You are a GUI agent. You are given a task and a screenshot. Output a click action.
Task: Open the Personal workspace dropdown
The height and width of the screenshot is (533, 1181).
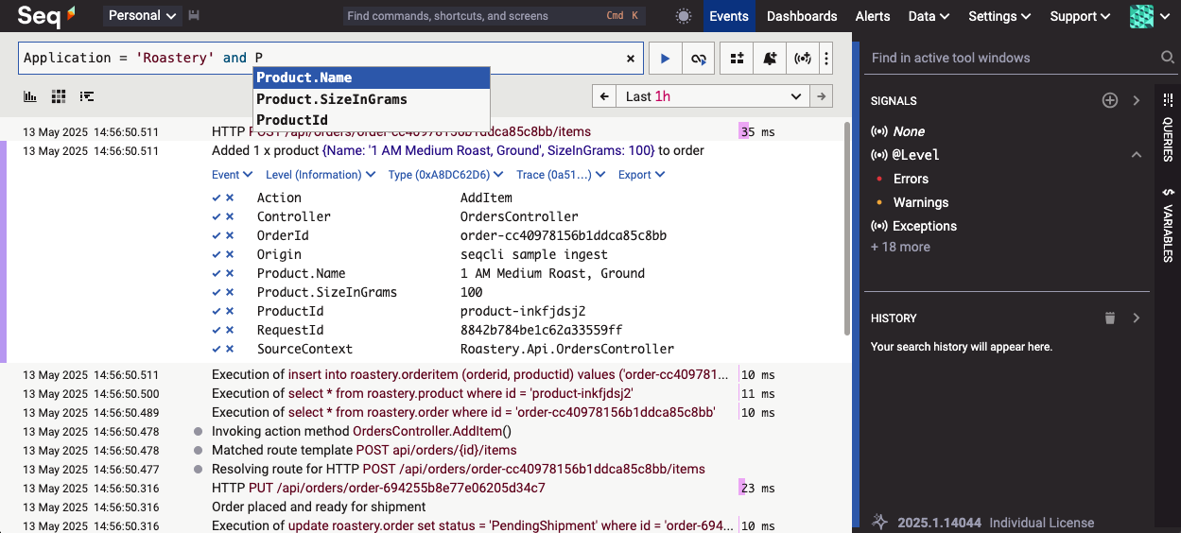click(143, 16)
